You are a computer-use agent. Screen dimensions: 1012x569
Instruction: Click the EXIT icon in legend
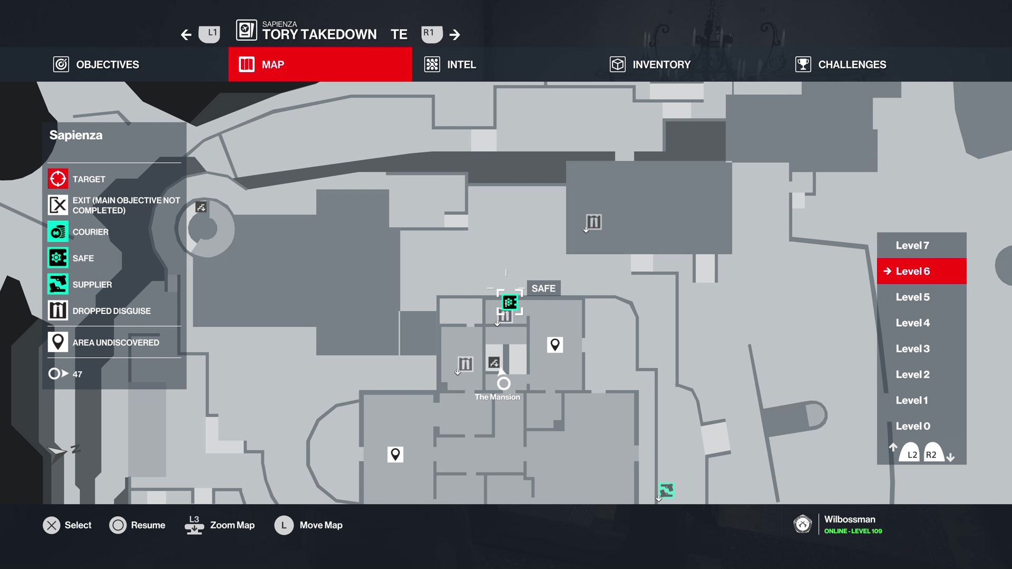click(x=57, y=205)
